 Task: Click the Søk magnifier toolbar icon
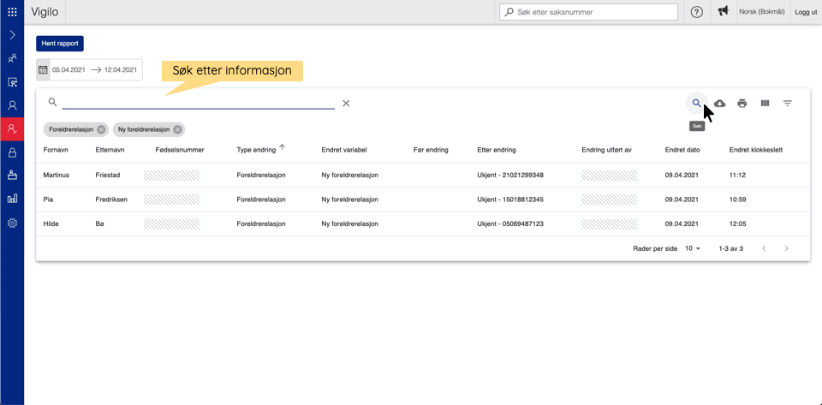(696, 104)
